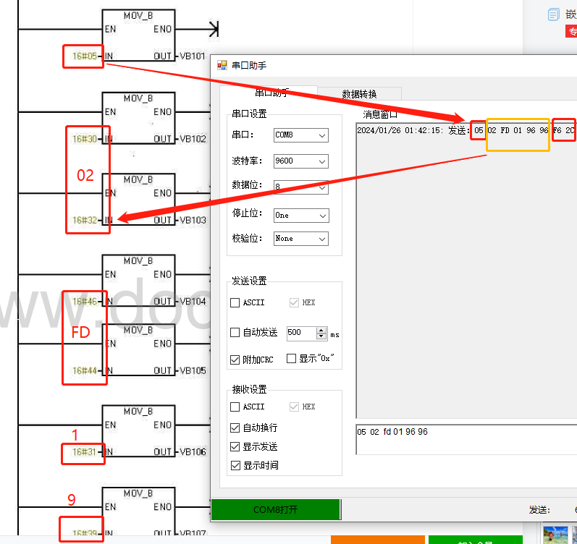Click the green COM8打开 button
The width and height of the screenshot is (577, 544).
coord(275,510)
